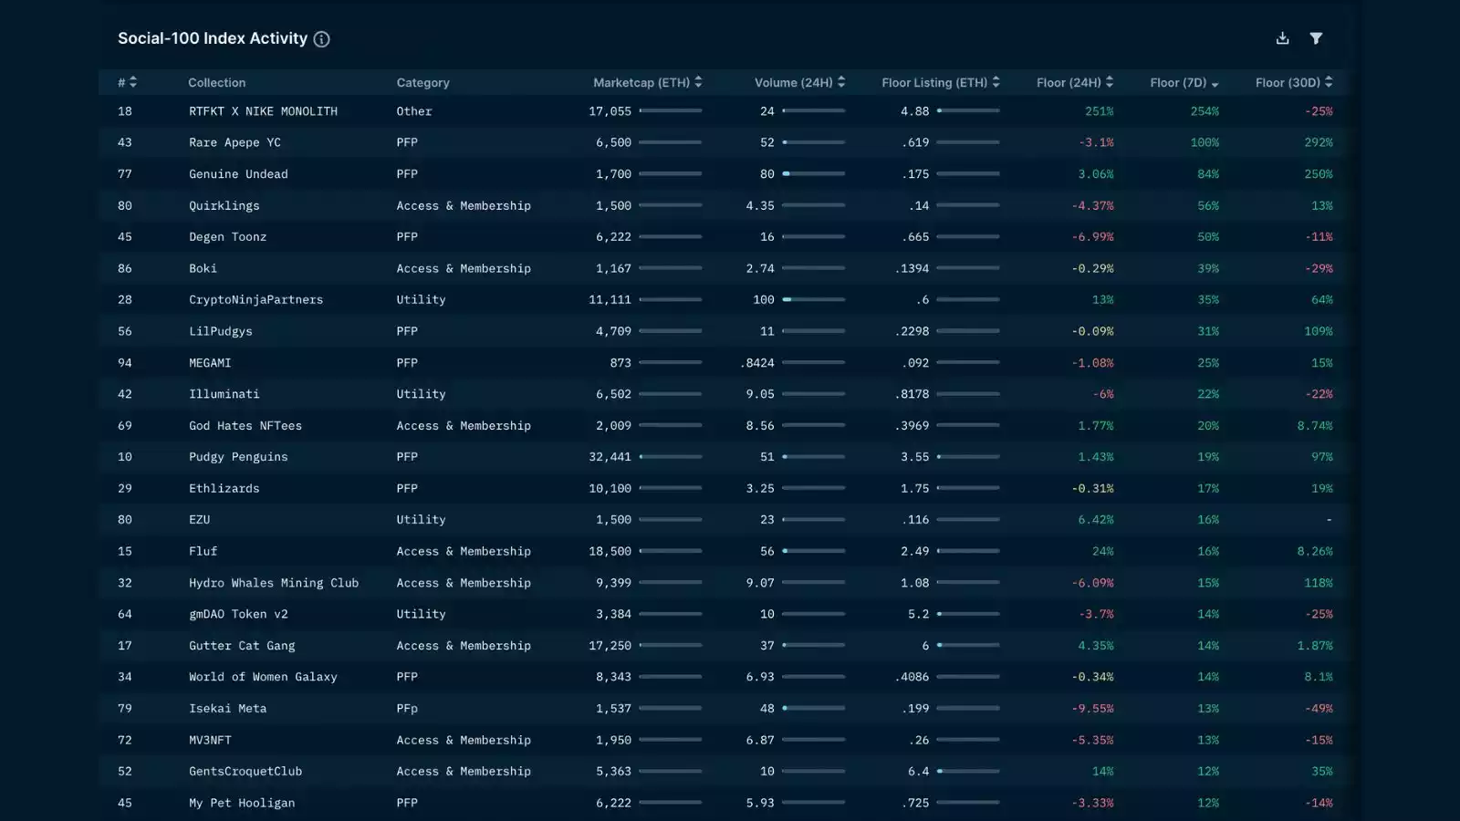Screen dimensions: 1460x821
Task: Select LilPudgys collection
Action: pos(220,331)
